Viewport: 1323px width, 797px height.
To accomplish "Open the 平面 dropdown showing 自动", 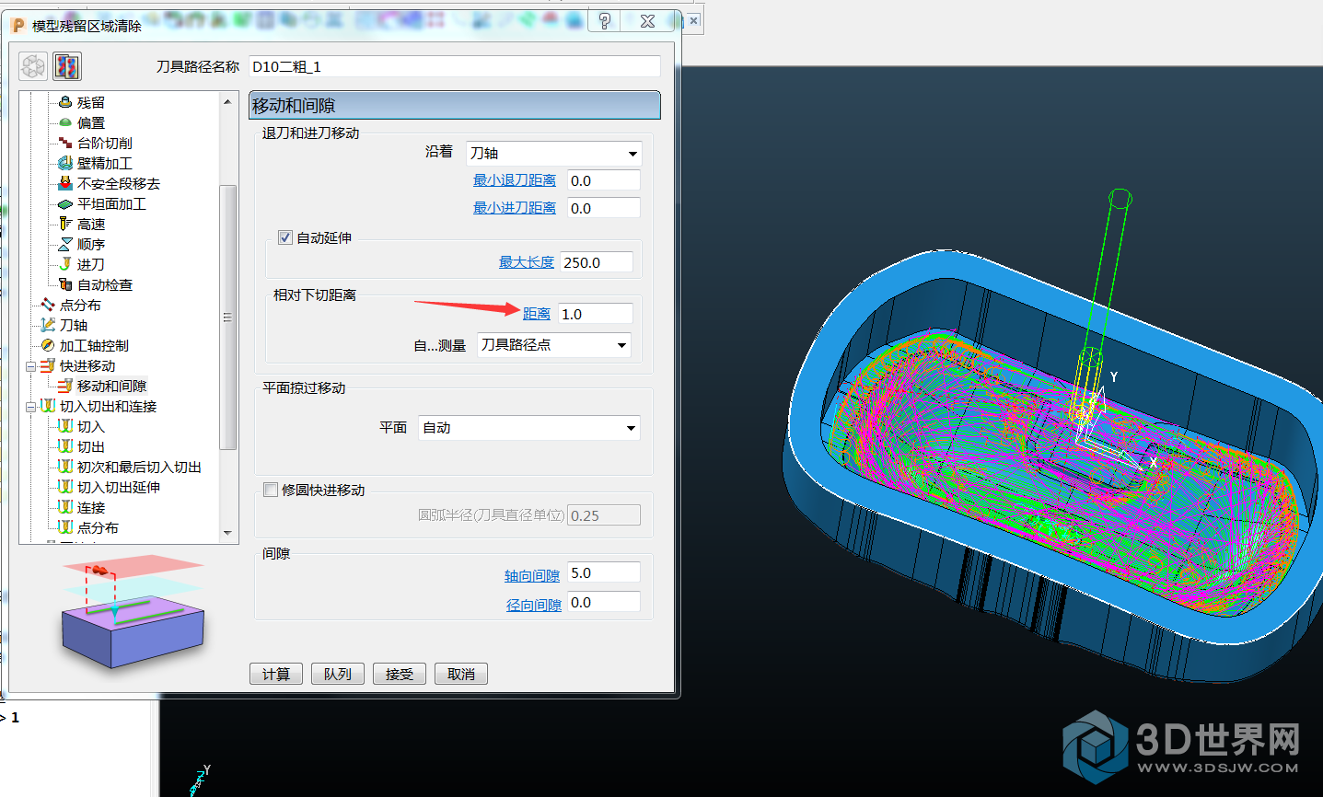I will coord(529,428).
